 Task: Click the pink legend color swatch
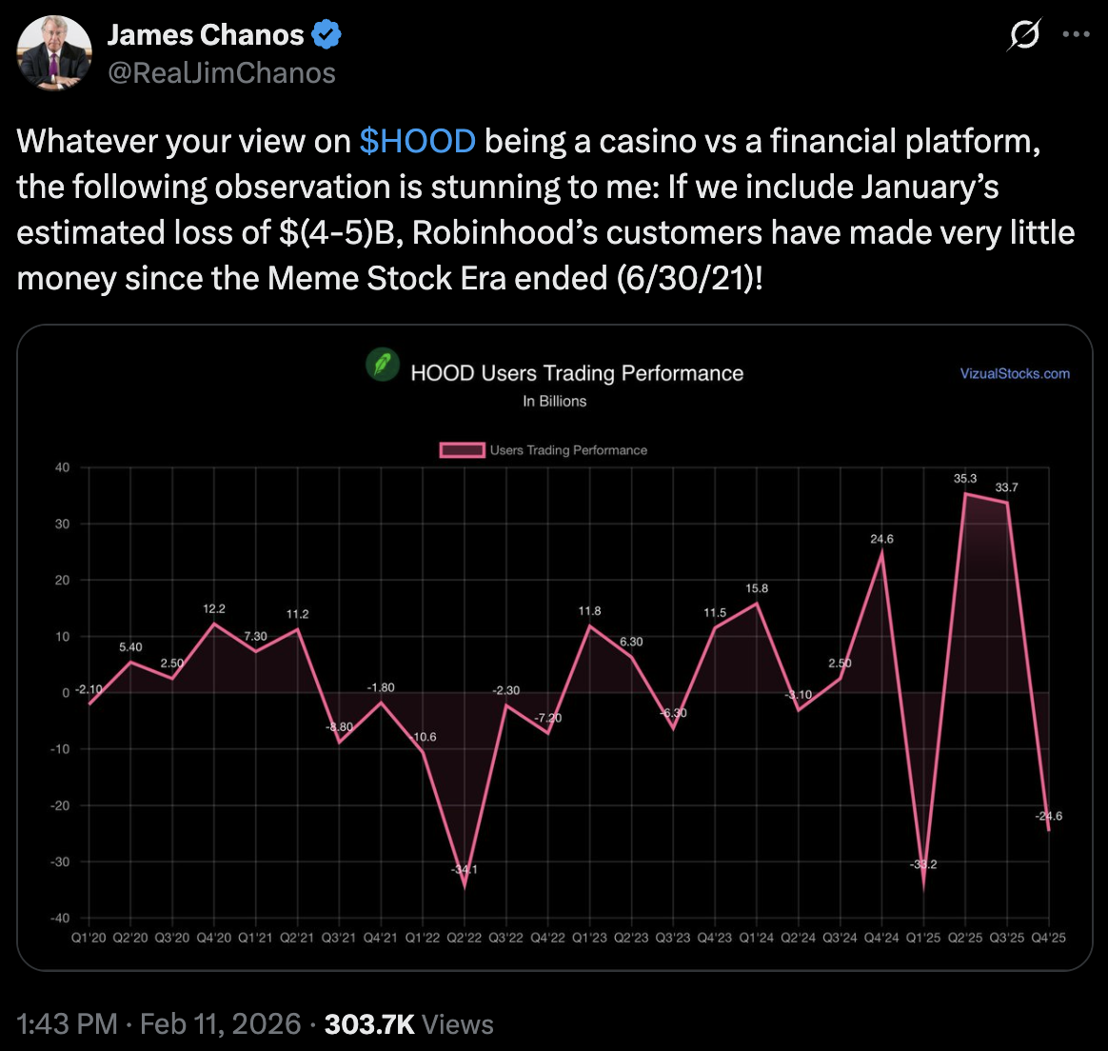[x=462, y=450]
